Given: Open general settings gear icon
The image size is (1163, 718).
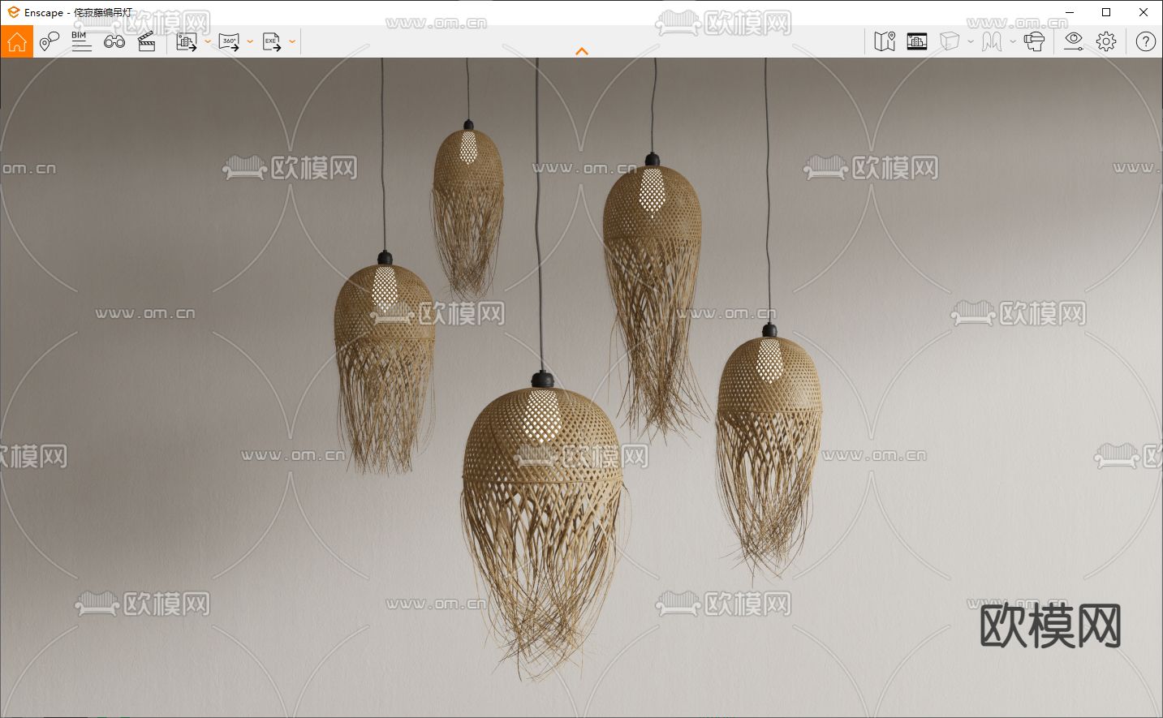Looking at the screenshot, I should (1106, 41).
